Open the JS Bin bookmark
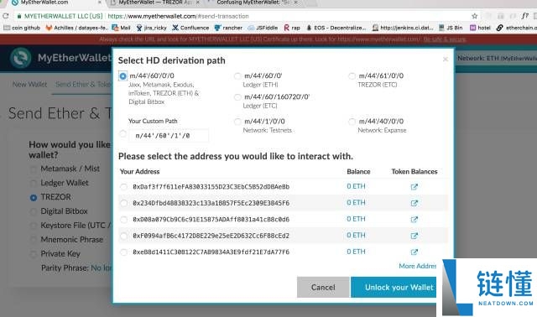This screenshot has width=537, height=317. point(451,28)
